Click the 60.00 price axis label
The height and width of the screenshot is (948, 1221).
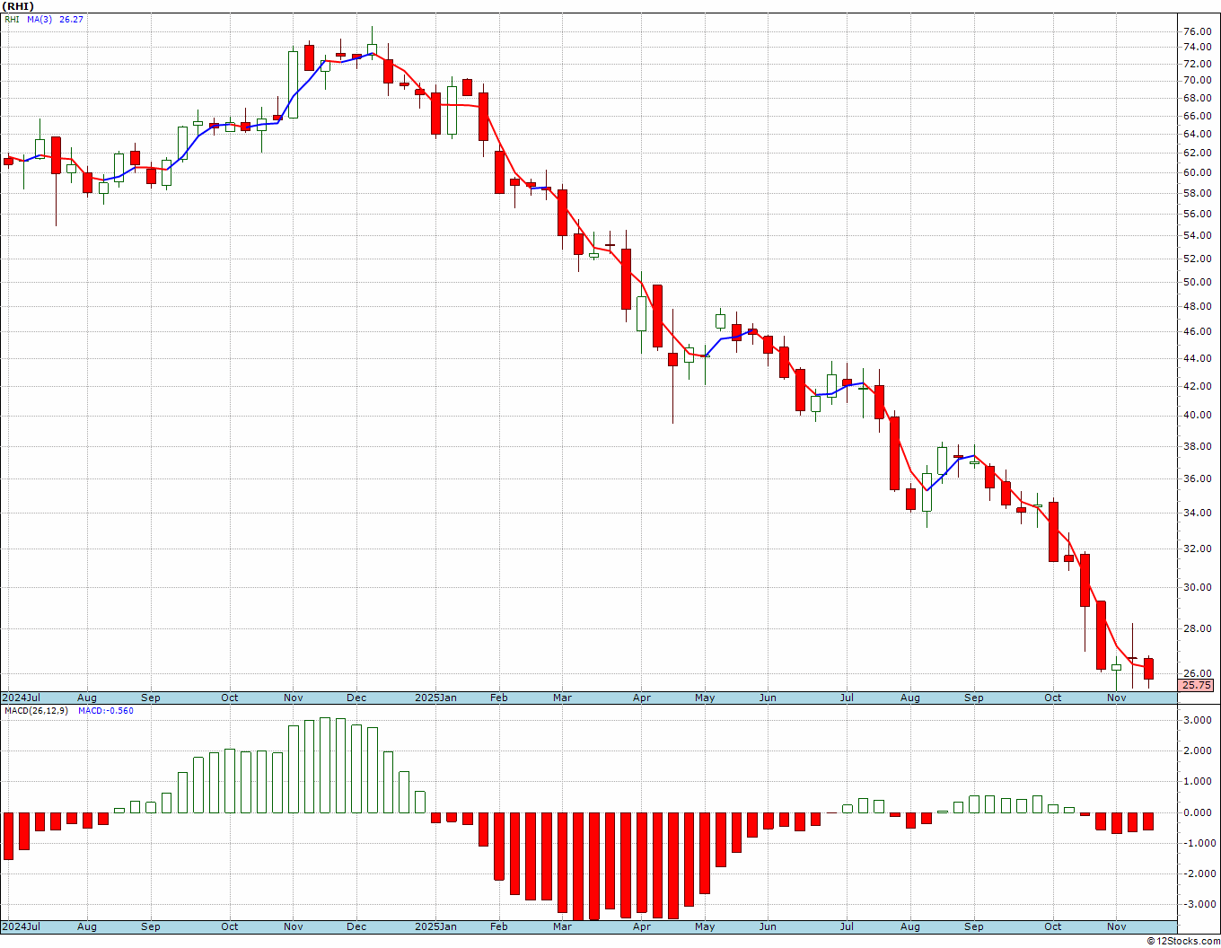coord(1197,172)
